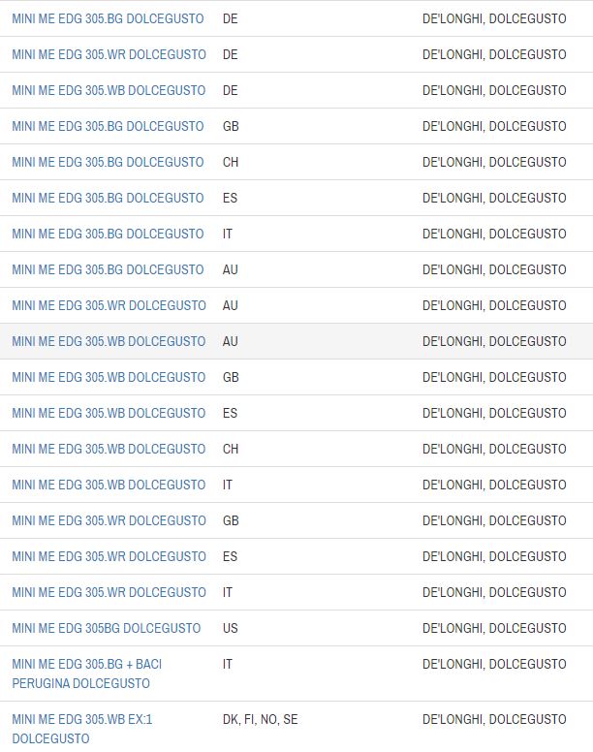Click MINI ME EDG 305.WR link for IT

[109, 592]
